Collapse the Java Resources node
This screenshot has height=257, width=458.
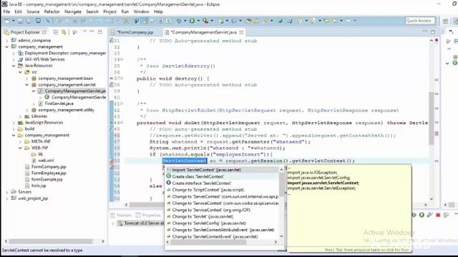(x=14, y=66)
